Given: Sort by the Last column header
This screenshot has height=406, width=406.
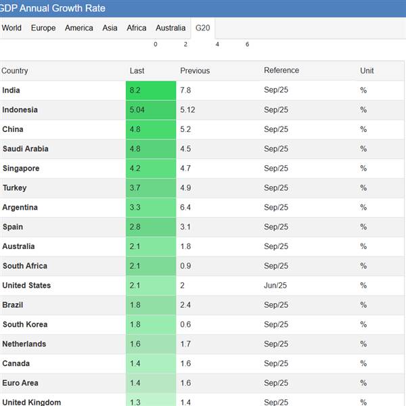Looking at the screenshot, I should click(137, 71).
